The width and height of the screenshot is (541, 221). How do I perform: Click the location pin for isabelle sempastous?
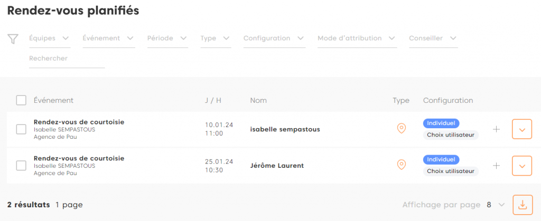point(402,129)
